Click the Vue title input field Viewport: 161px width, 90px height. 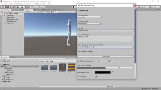(x=105, y=30)
